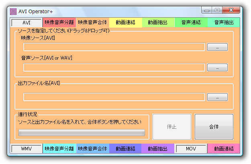Click the 映像ソース[AVI] path field
This screenshot has width=251, height=164.
point(114,47)
